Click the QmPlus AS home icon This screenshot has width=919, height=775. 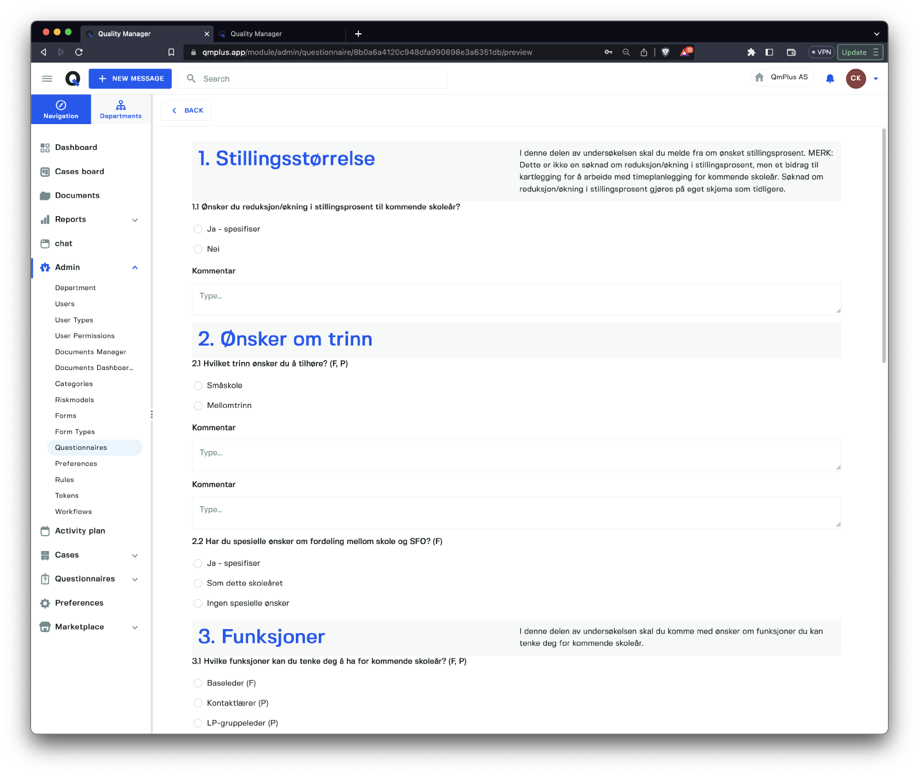point(759,78)
